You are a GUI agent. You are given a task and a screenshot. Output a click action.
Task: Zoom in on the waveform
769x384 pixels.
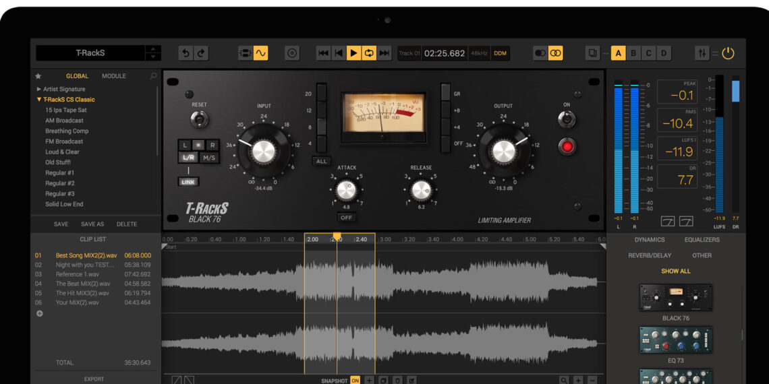click(578, 380)
